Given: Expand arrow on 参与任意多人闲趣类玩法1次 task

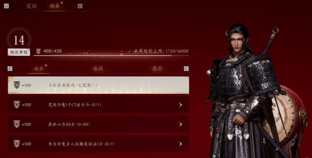Looking at the screenshot, I should tap(181, 144).
